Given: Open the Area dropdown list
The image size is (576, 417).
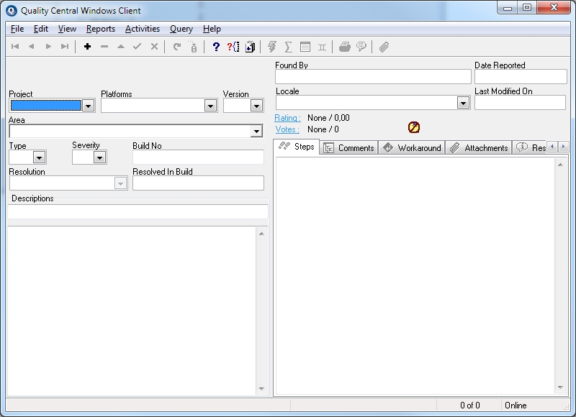Looking at the screenshot, I should click(256, 132).
